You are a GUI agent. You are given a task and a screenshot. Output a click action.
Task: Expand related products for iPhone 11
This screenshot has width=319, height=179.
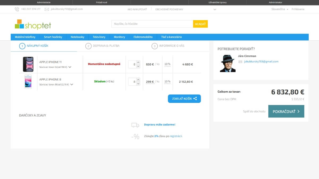(x=70, y=67)
